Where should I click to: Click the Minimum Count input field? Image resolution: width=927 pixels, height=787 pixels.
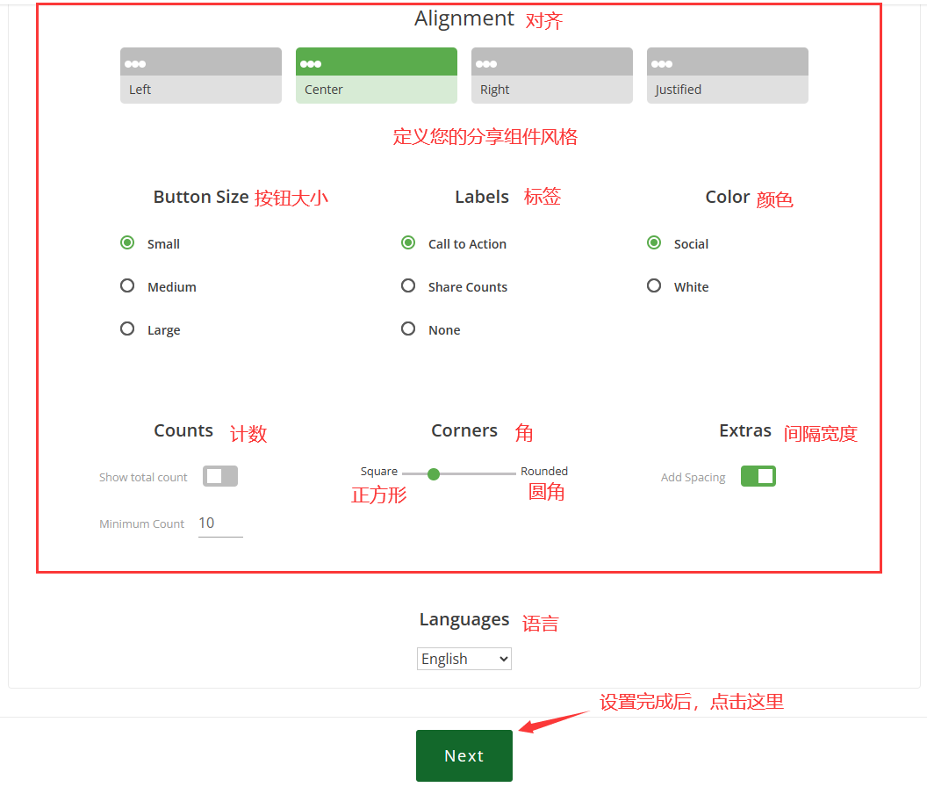(220, 523)
